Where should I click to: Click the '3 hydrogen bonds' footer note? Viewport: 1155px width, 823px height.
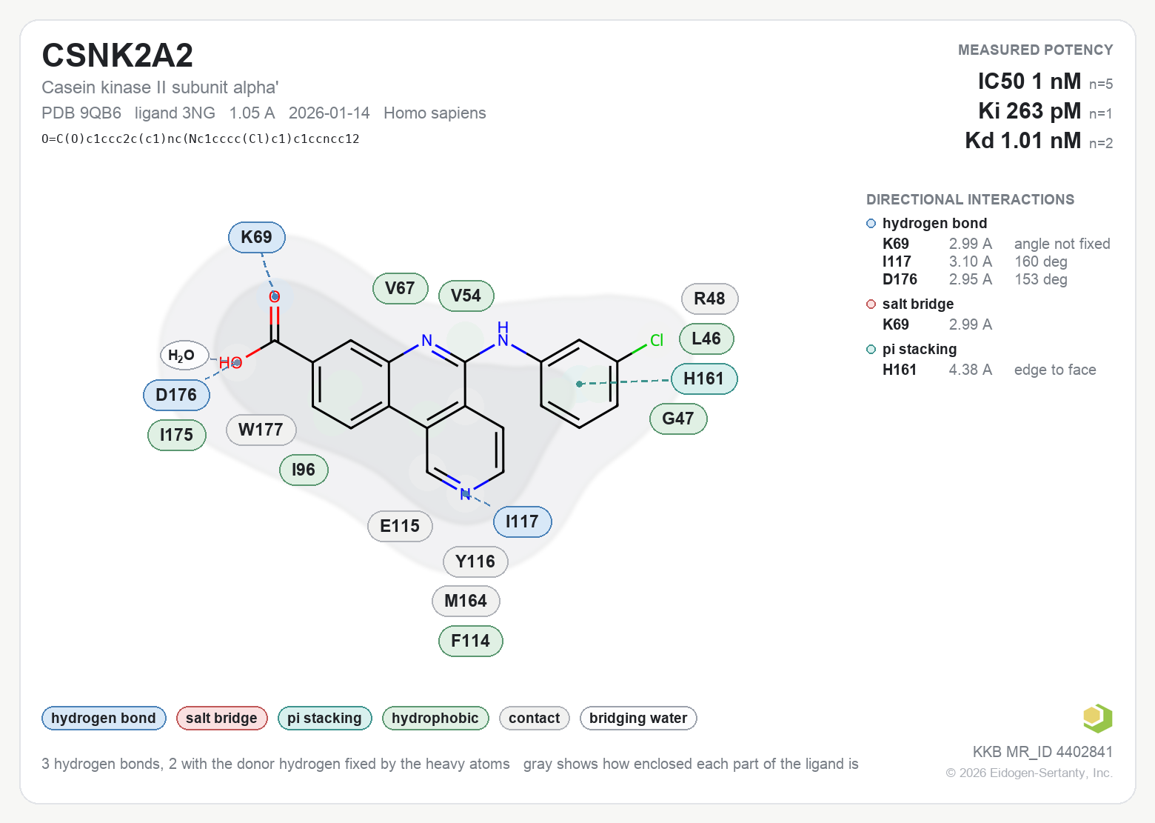point(275,764)
